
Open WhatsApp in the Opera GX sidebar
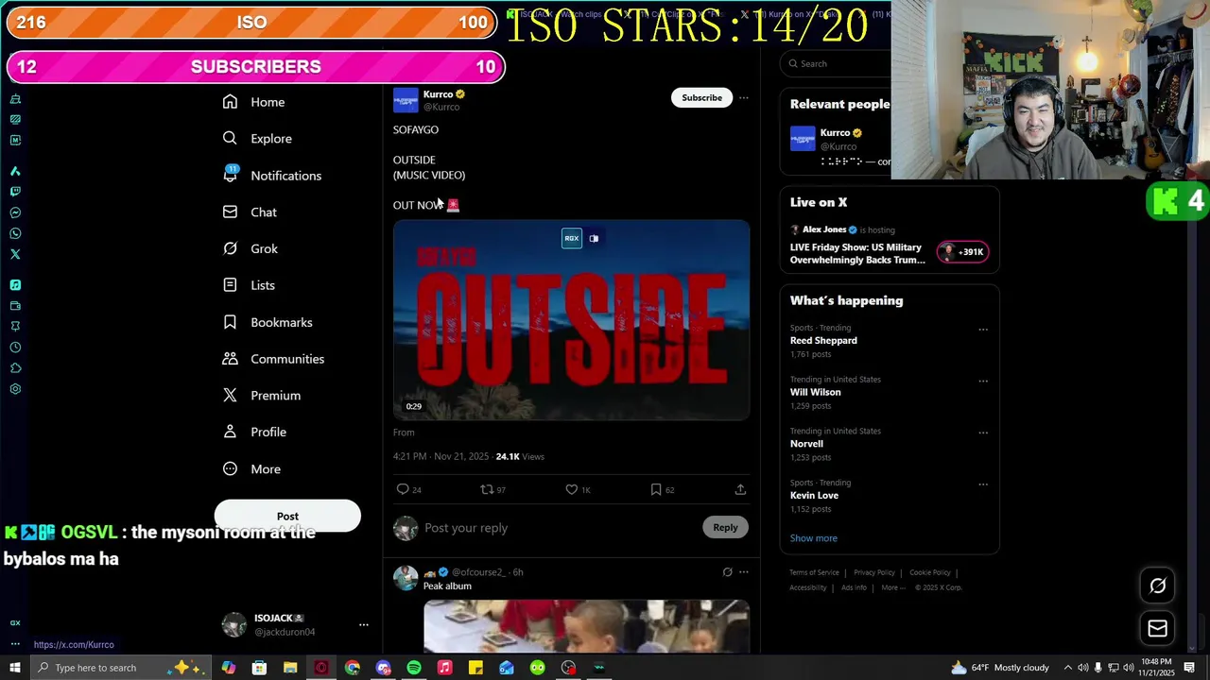pos(15,233)
